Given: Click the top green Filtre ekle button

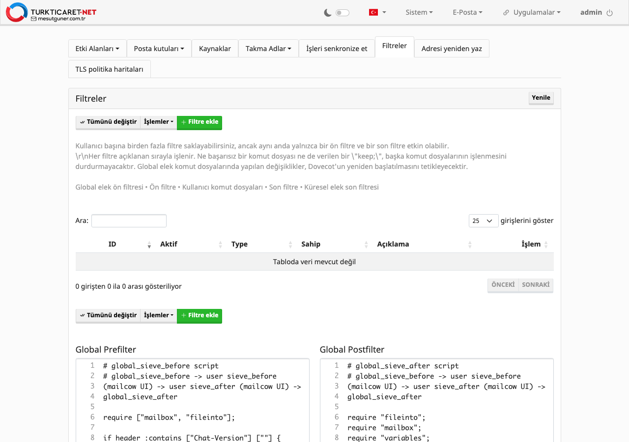Looking at the screenshot, I should 200,122.
